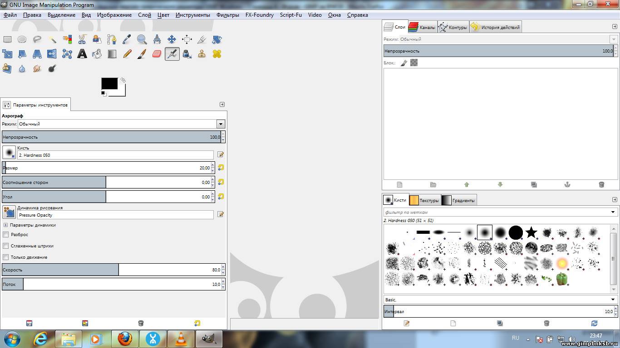Adjust the Скорость slider
The width and height of the screenshot is (620, 348).
coord(113,270)
